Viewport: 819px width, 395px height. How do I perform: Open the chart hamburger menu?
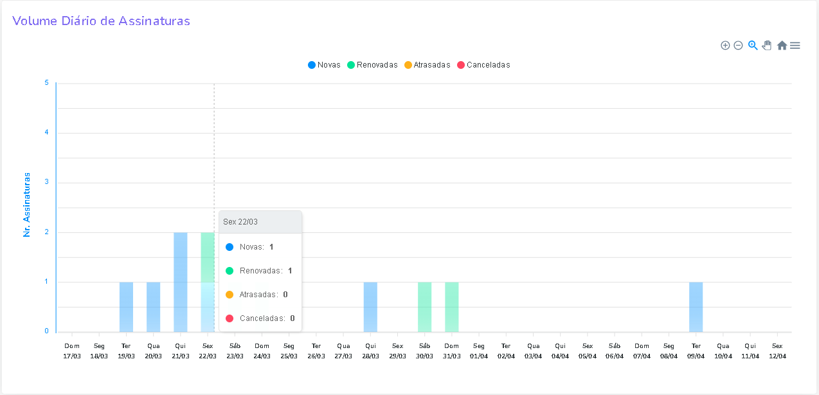[795, 46]
